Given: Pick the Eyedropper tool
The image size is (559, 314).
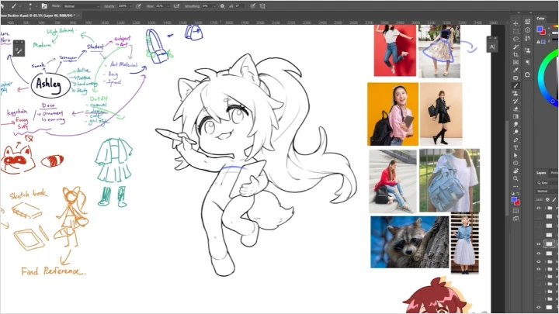Looking at the screenshot, I should pyautogui.click(x=516, y=70).
